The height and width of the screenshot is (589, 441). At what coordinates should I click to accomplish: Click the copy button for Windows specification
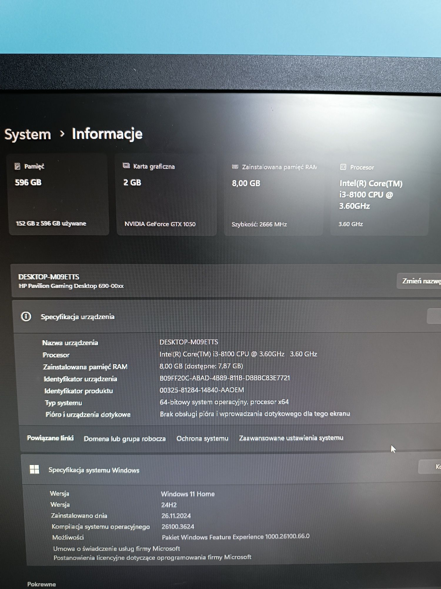pyautogui.click(x=430, y=466)
